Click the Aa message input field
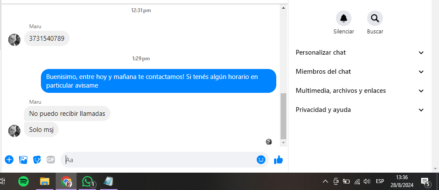The image size is (439, 190). click(160, 160)
